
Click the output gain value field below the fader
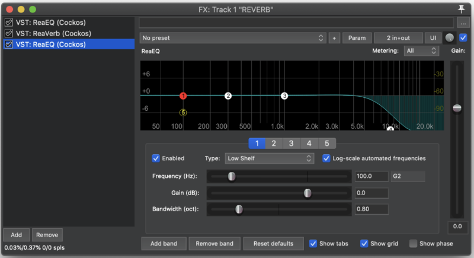tap(457, 227)
